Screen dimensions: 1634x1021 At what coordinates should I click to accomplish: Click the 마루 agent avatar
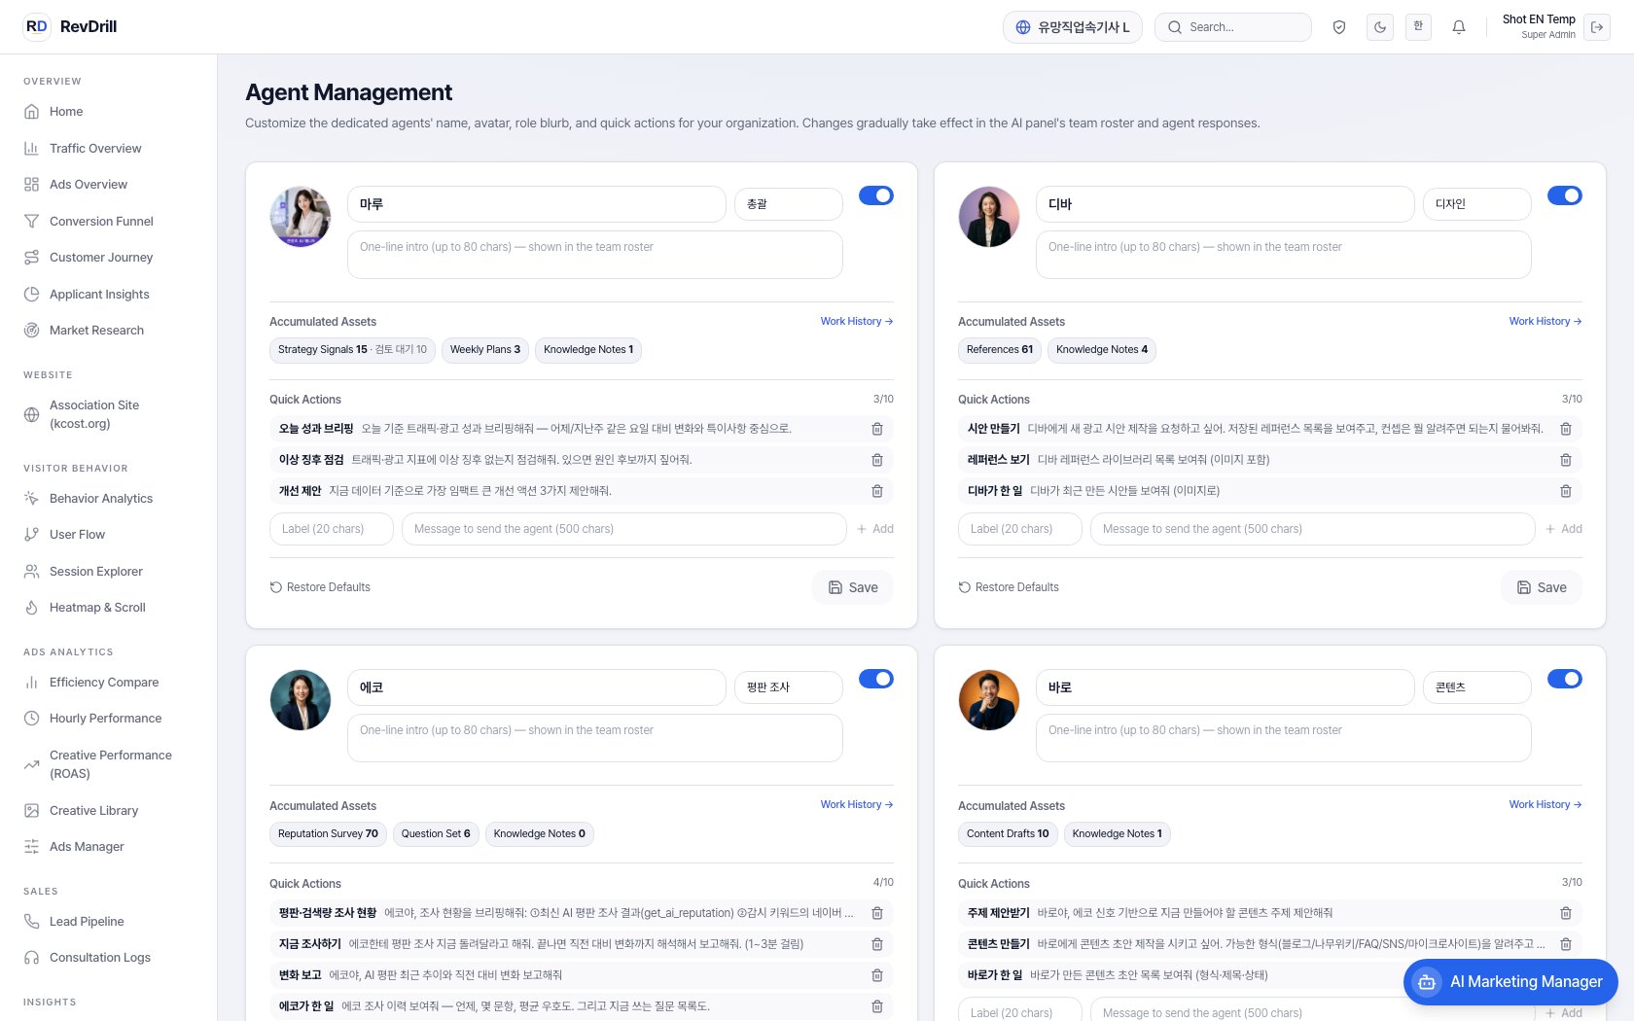pos(301,217)
